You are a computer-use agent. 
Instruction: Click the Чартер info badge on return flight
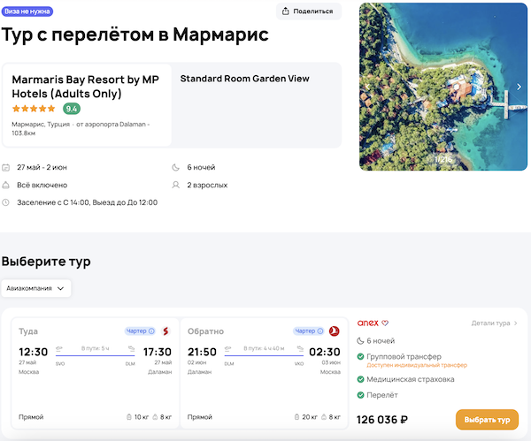[x=309, y=331]
